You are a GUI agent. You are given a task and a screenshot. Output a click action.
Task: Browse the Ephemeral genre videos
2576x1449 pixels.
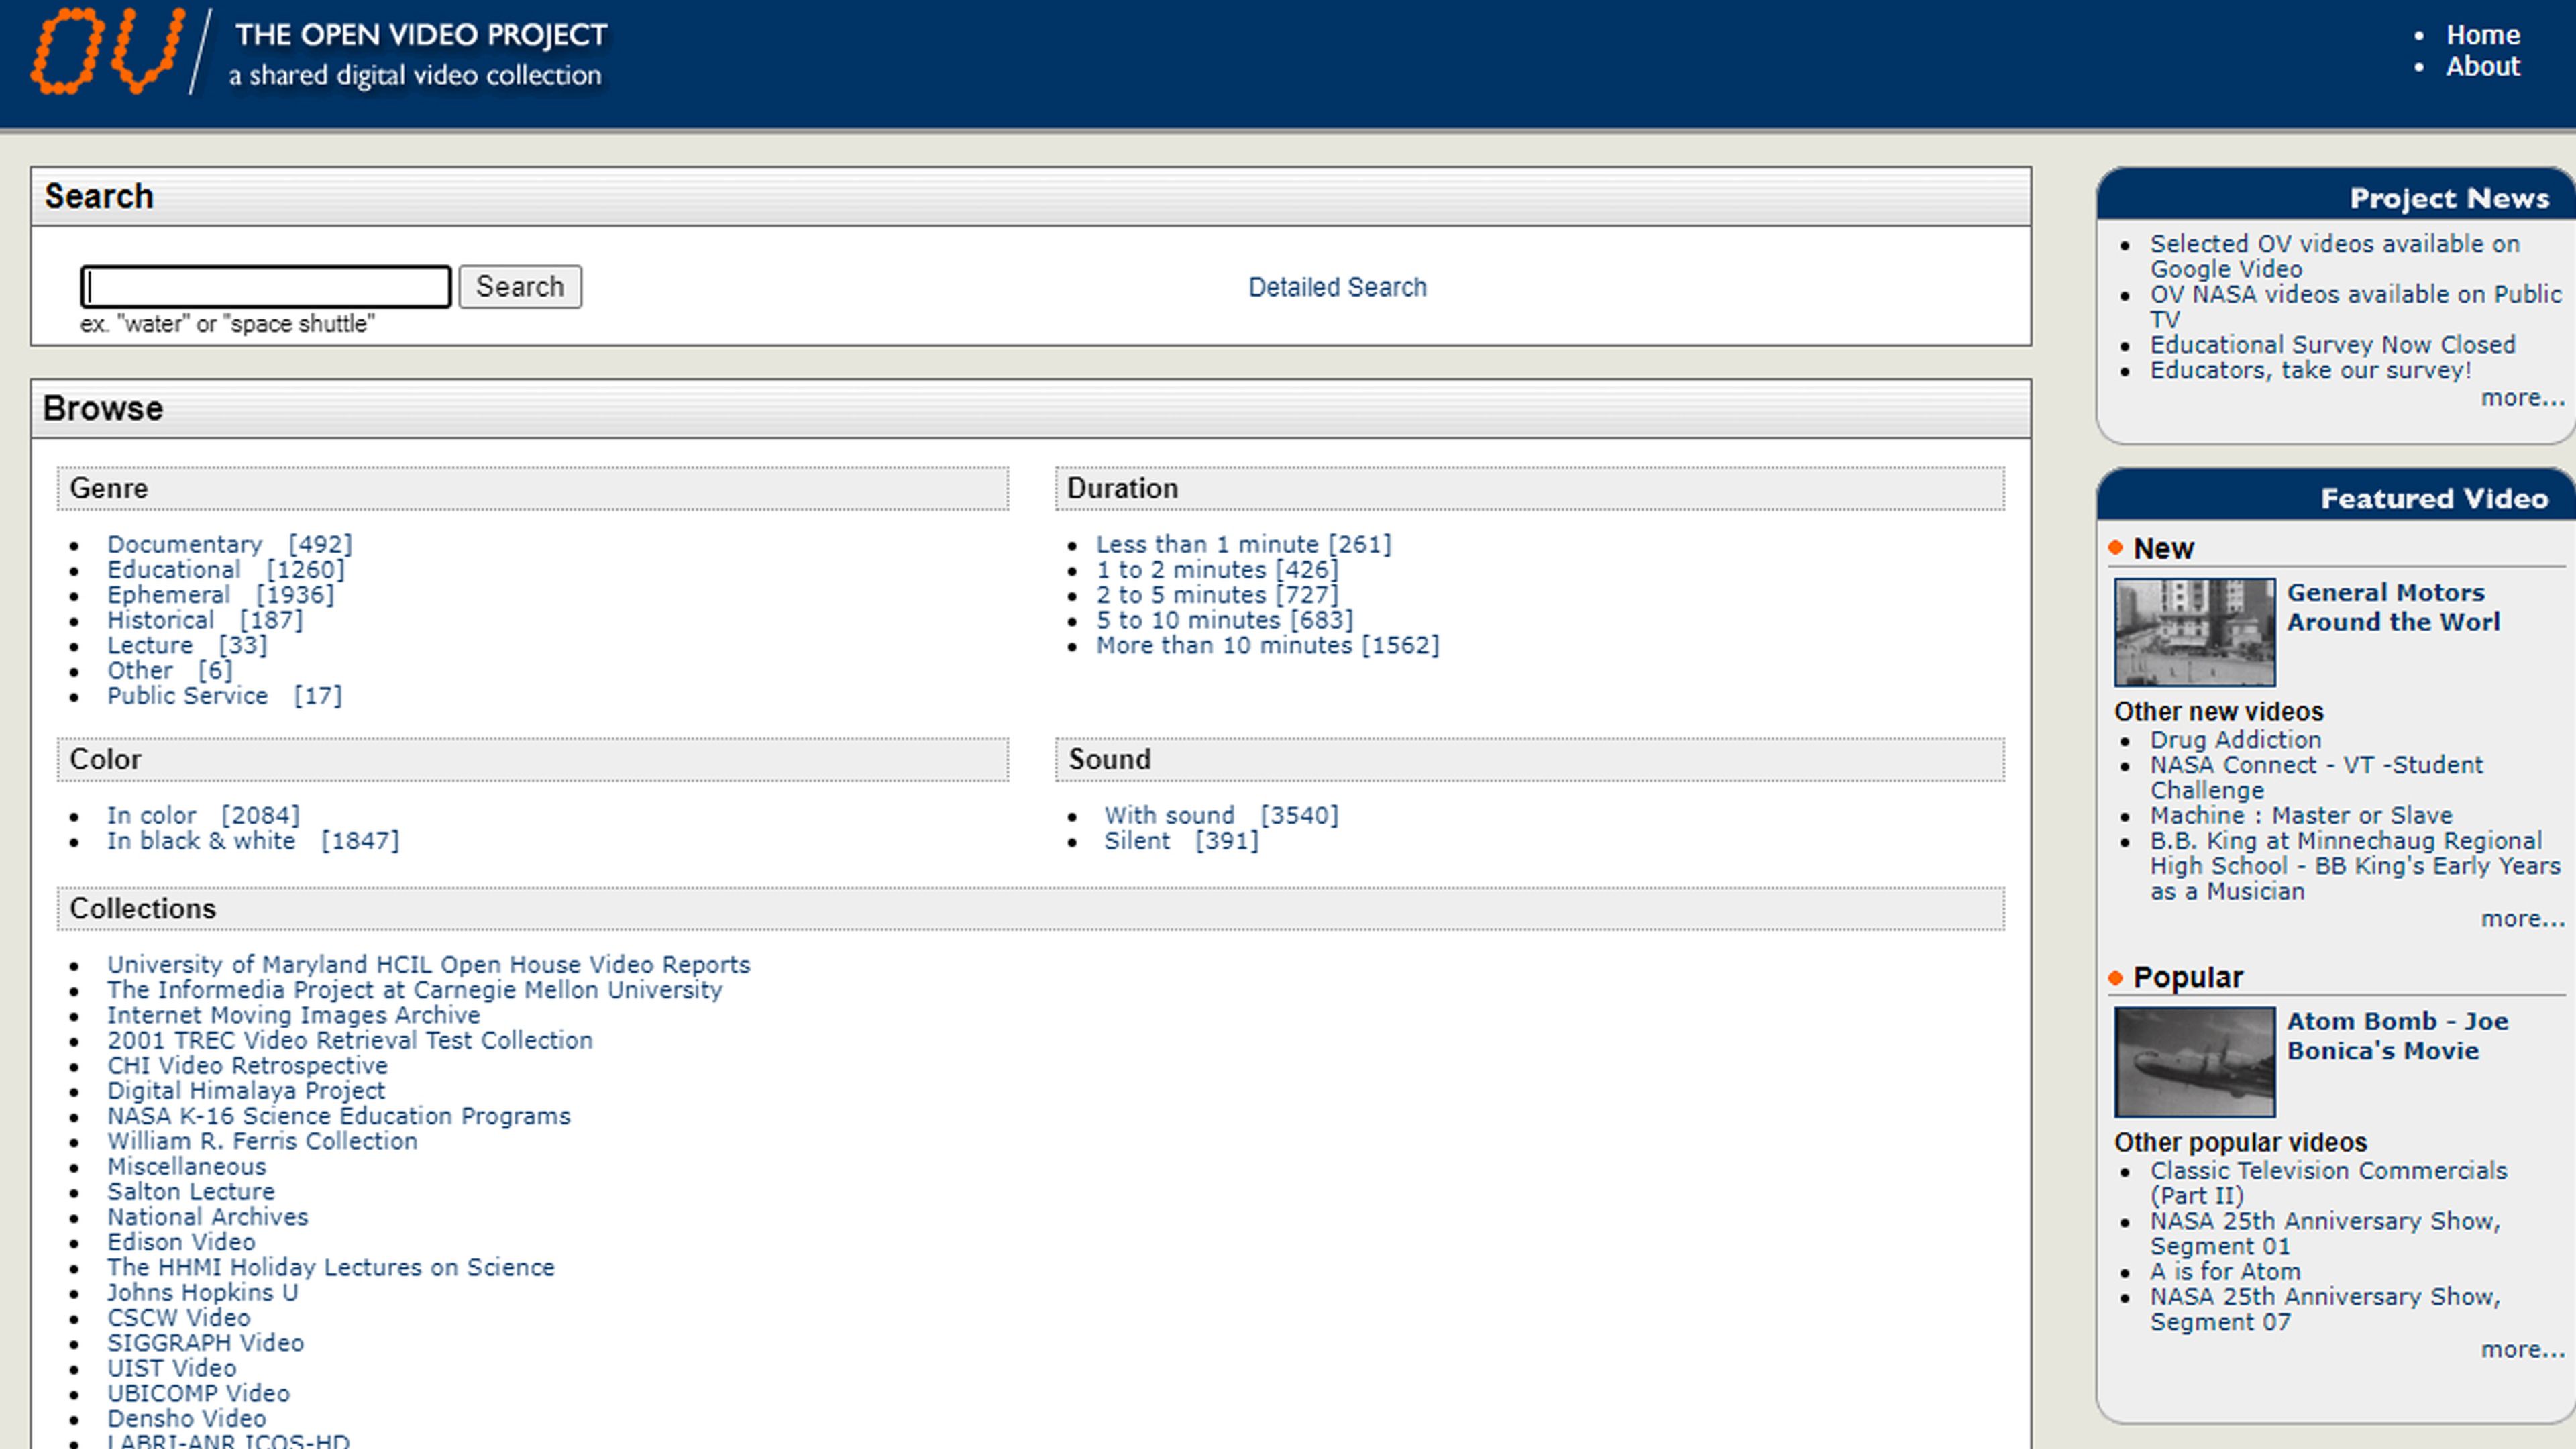click(x=169, y=595)
